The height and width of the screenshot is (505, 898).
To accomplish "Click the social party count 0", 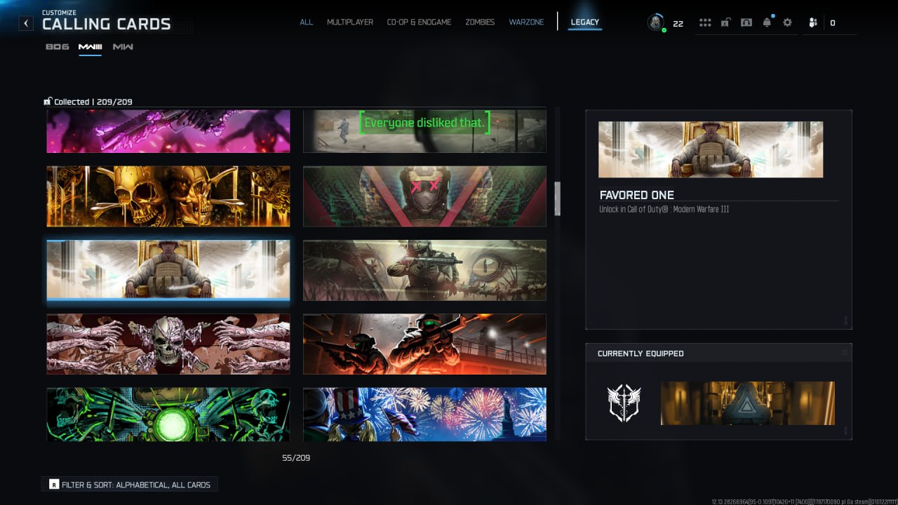I will [x=833, y=23].
